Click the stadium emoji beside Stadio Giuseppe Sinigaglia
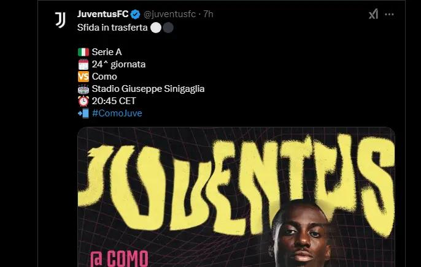This screenshot has height=267, width=421. pyautogui.click(x=83, y=89)
